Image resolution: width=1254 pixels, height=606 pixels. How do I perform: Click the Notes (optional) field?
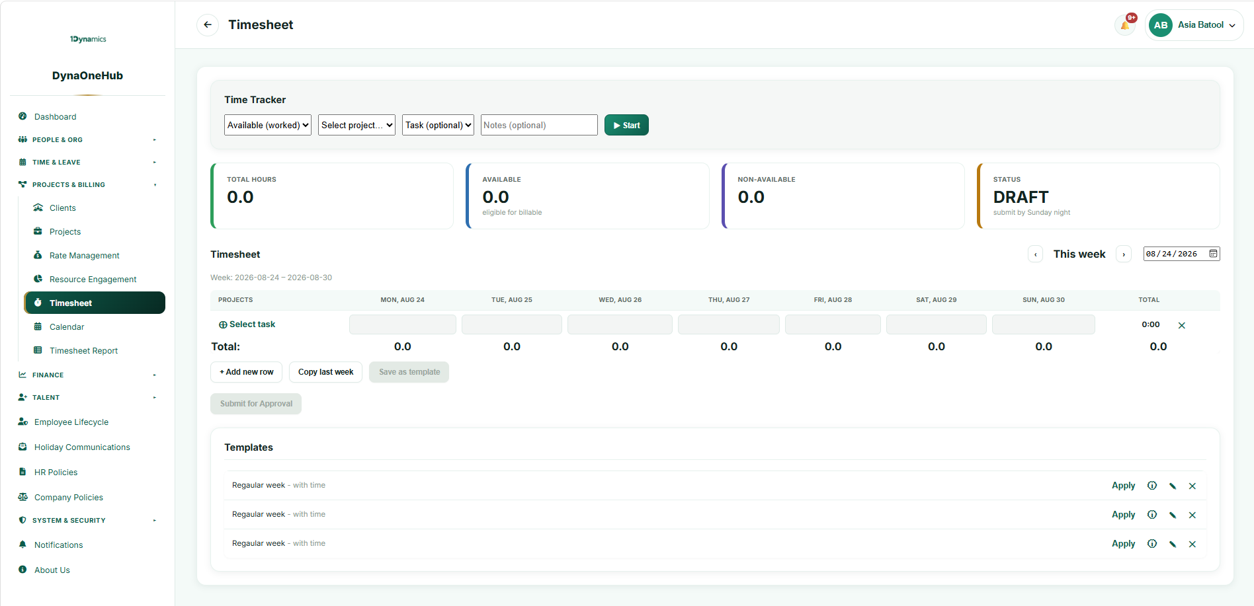(539, 125)
